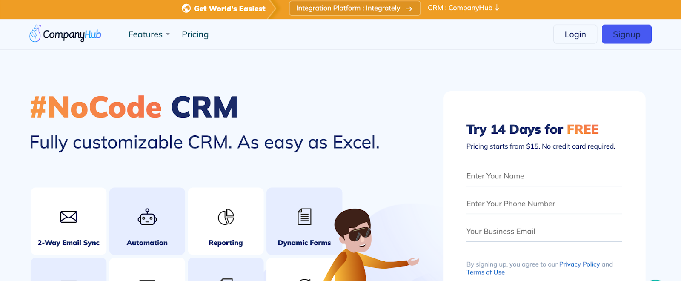Click the Automation card label

click(147, 243)
